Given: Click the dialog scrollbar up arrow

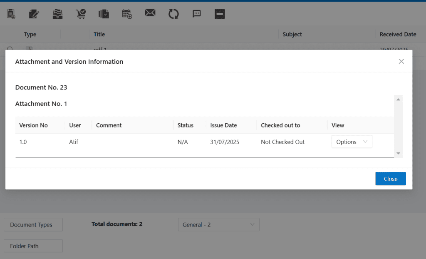Looking at the screenshot, I should 399,100.
